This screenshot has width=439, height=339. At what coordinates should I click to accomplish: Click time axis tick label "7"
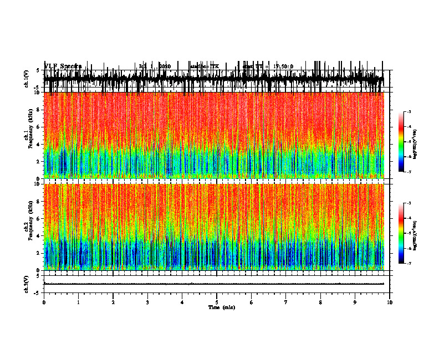(x=286, y=302)
